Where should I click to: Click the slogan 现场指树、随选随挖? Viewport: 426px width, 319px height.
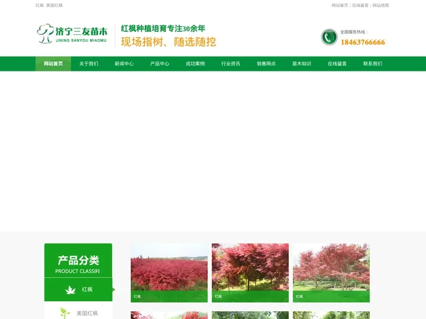[169, 42]
